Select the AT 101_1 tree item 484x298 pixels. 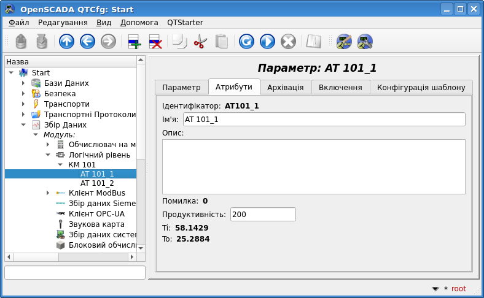pyautogui.click(x=97, y=174)
